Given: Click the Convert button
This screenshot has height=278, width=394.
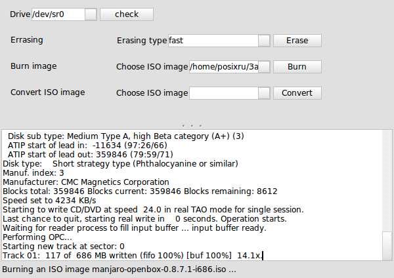Looking at the screenshot, I should tap(297, 93).
